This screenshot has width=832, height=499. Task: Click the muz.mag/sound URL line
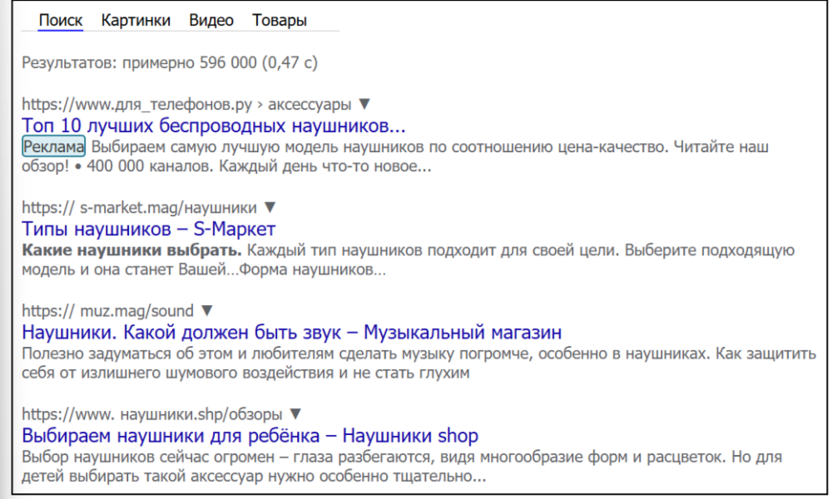click(x=106, y=311)
